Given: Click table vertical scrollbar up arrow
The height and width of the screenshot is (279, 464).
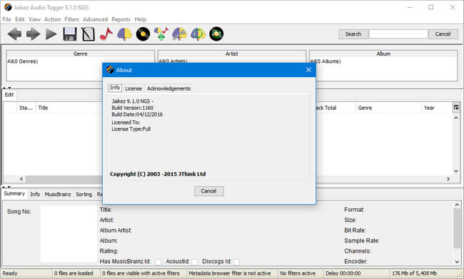Looking at the screenshot, I should [x=456, y=118].
